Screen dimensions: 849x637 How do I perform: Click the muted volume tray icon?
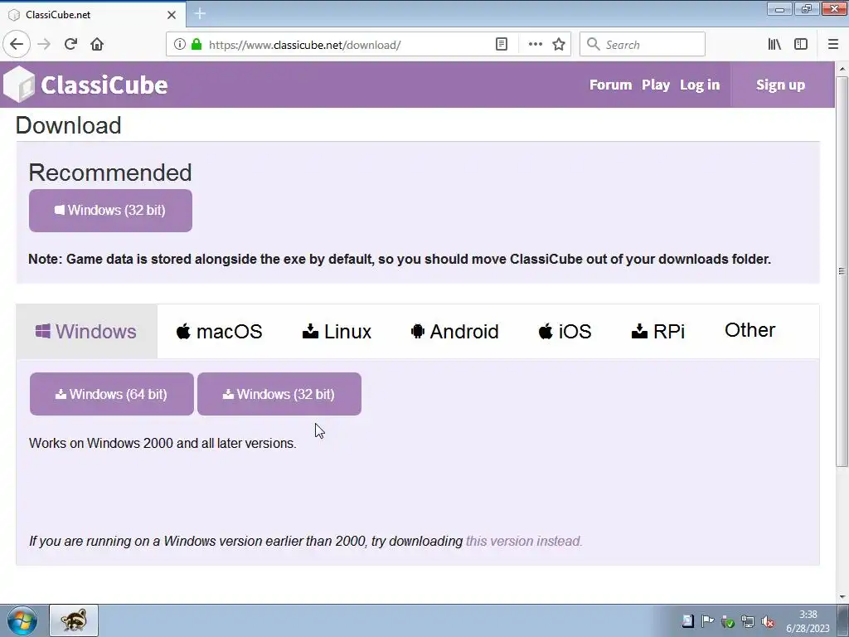pos(767,622)
